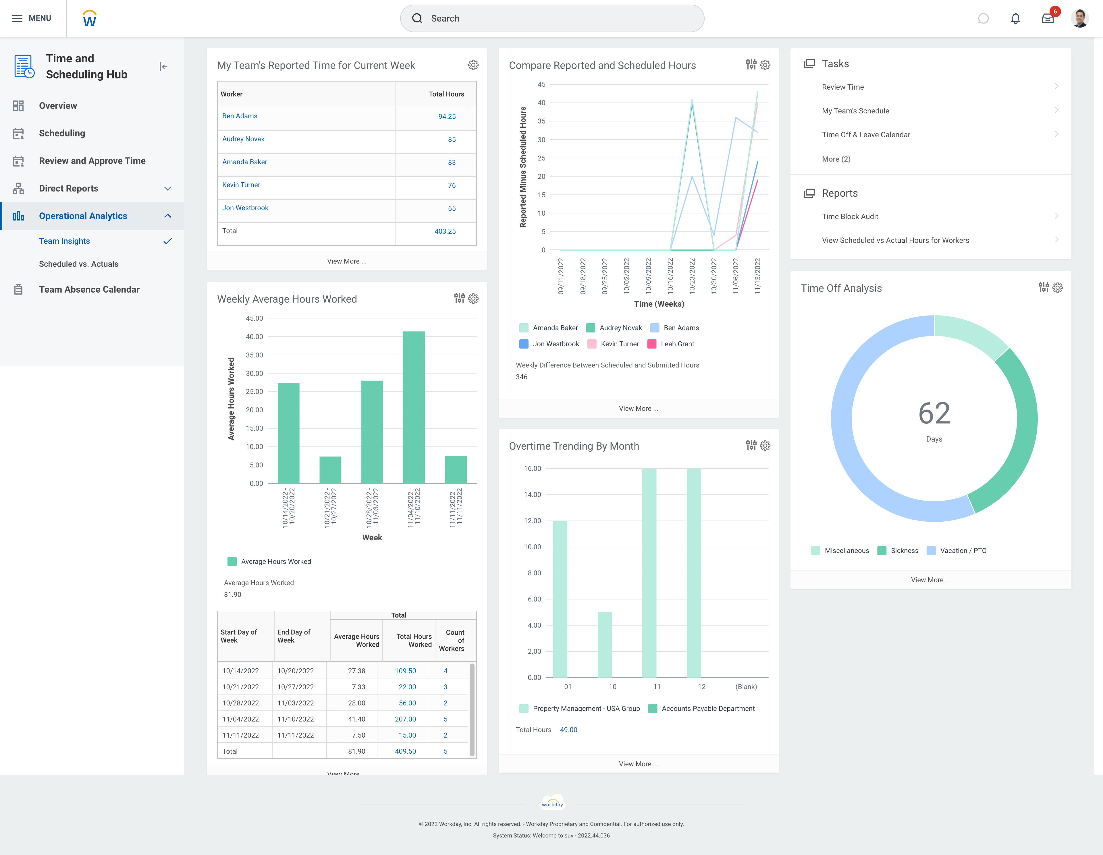This screenshot has height=855, width=1103.
Task: Collapse the Time and Scheduling Hub sidebar
Action: (163, 66)
